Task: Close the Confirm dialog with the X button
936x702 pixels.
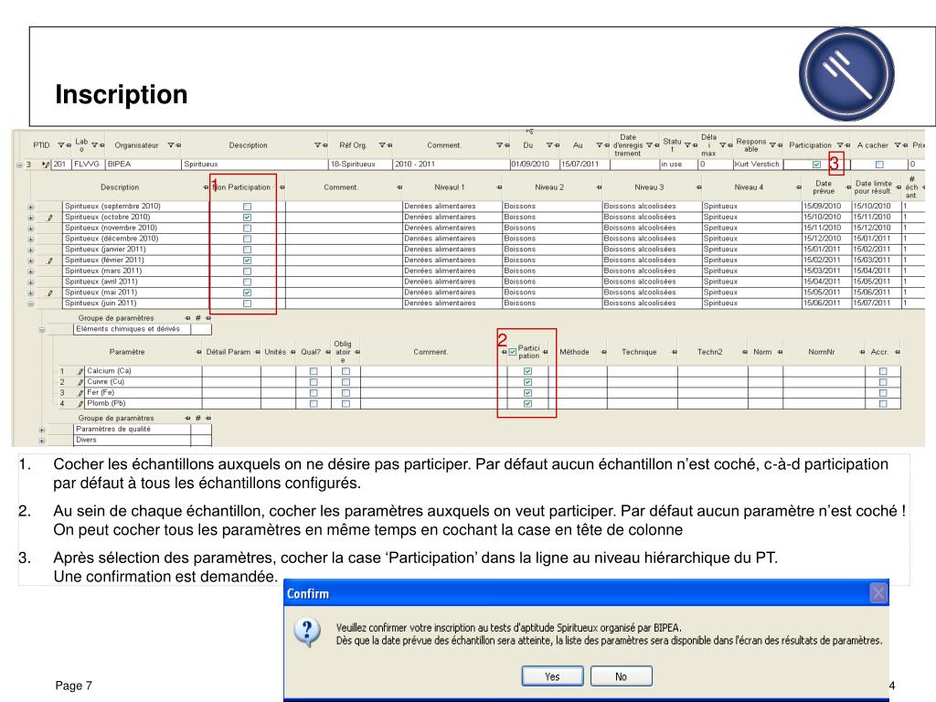Action: 877,593
